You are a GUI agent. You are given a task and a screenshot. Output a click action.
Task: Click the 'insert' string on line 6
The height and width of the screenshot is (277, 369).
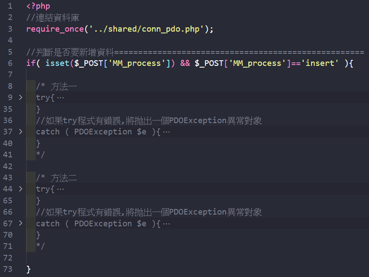click(322, 63)
